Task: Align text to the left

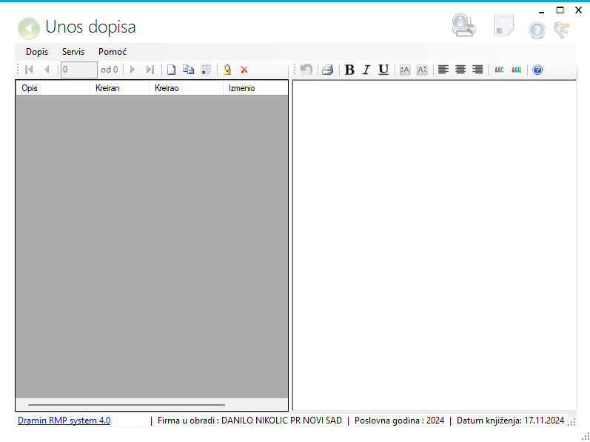Action: coord(443,70)
